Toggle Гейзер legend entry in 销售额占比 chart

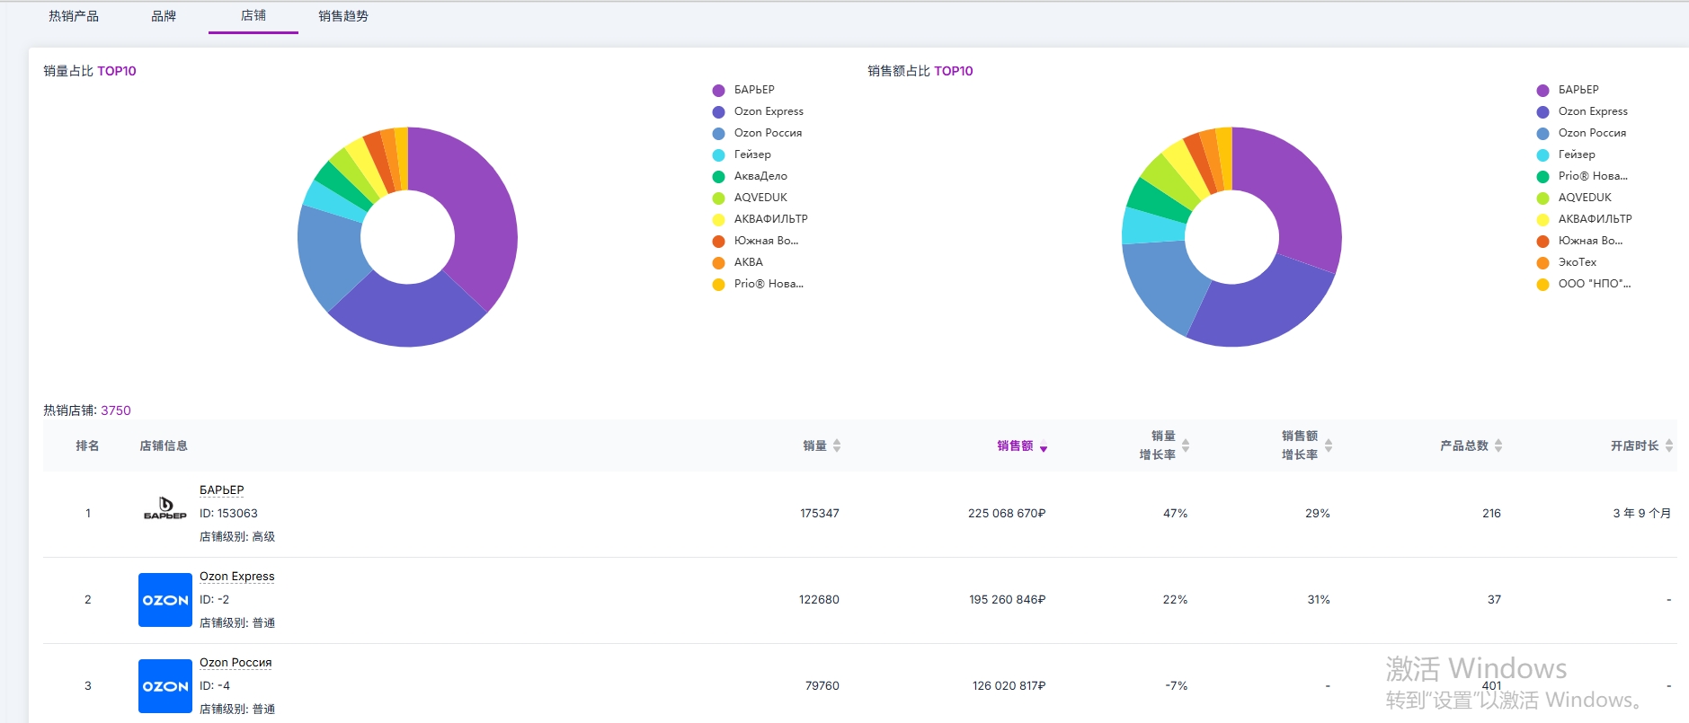pos(1566,154)
